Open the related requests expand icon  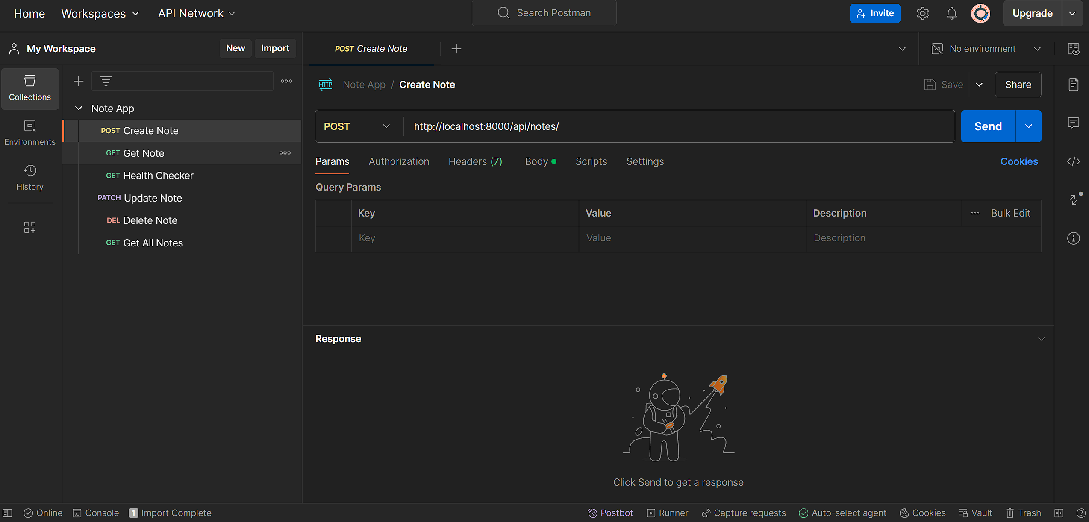[x=1074, y=199]
